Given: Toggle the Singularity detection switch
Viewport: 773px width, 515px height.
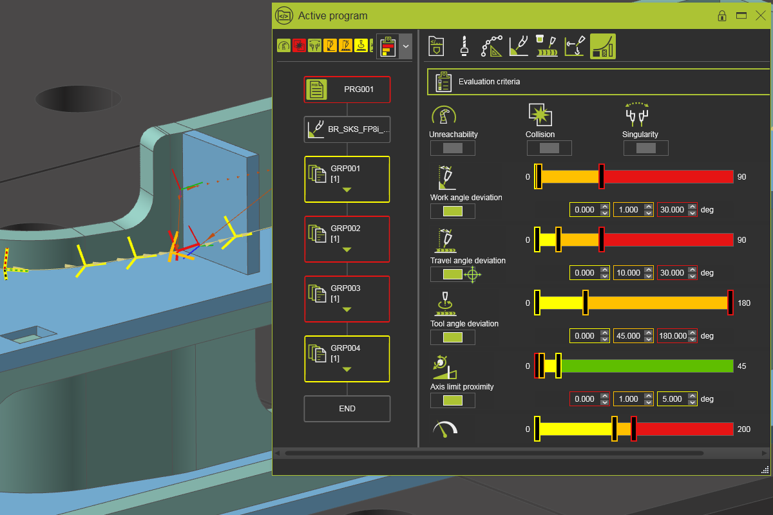Looking at the screenshot, I should pos(645,148).
